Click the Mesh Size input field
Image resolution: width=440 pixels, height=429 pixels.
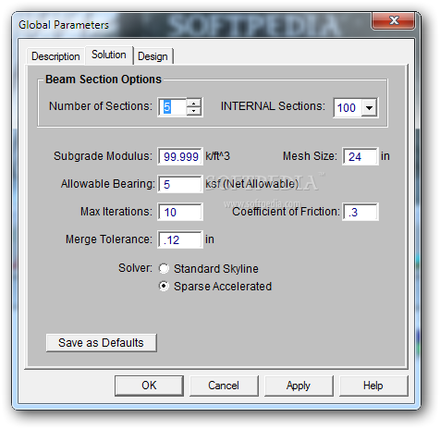360,156
